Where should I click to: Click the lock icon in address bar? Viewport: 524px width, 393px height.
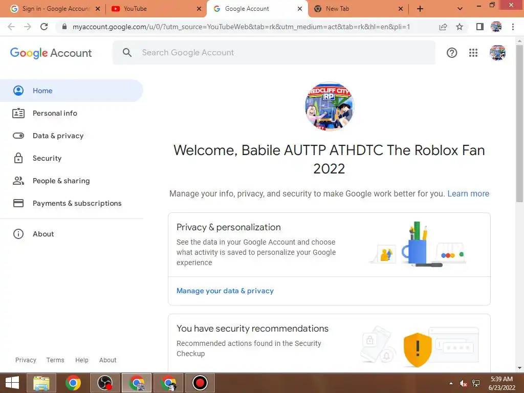coord(64,27)
